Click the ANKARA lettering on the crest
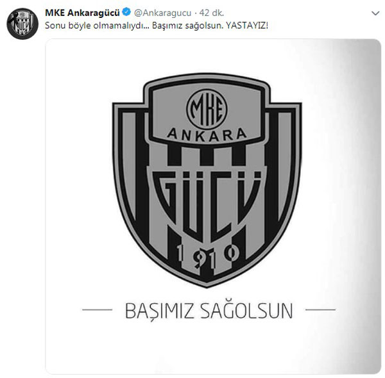This screenshot has width=385, height=378. click(x=207, y=135)
